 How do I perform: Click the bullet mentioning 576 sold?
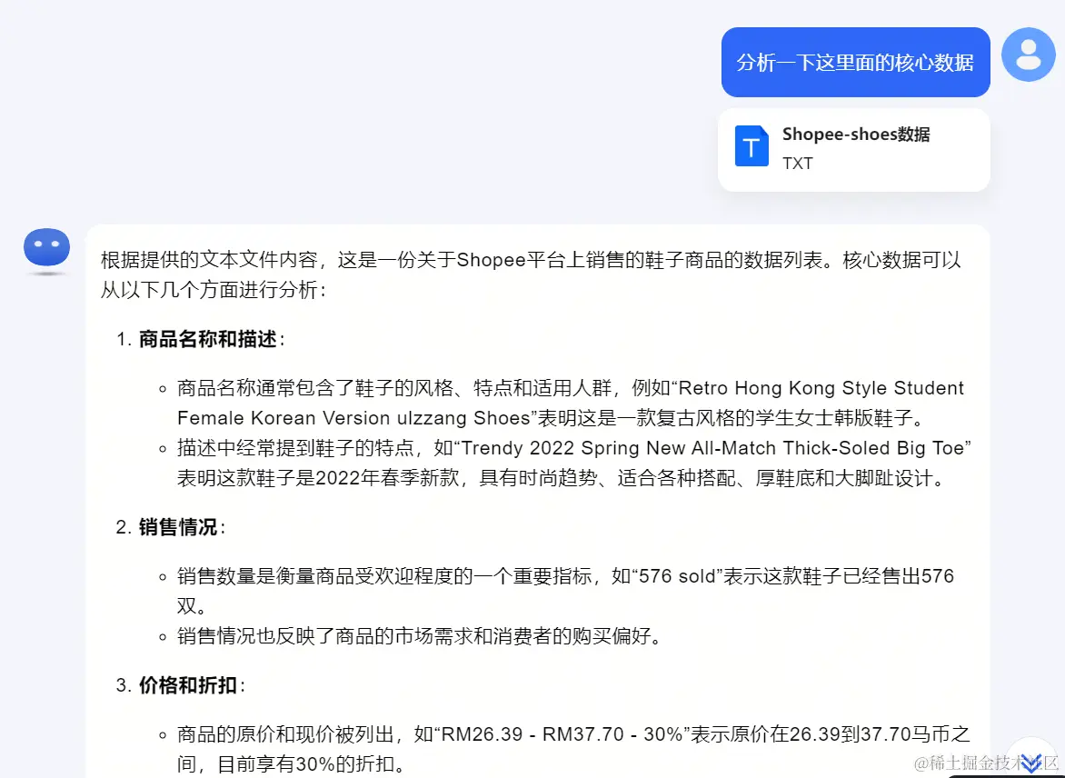point(566,591)
